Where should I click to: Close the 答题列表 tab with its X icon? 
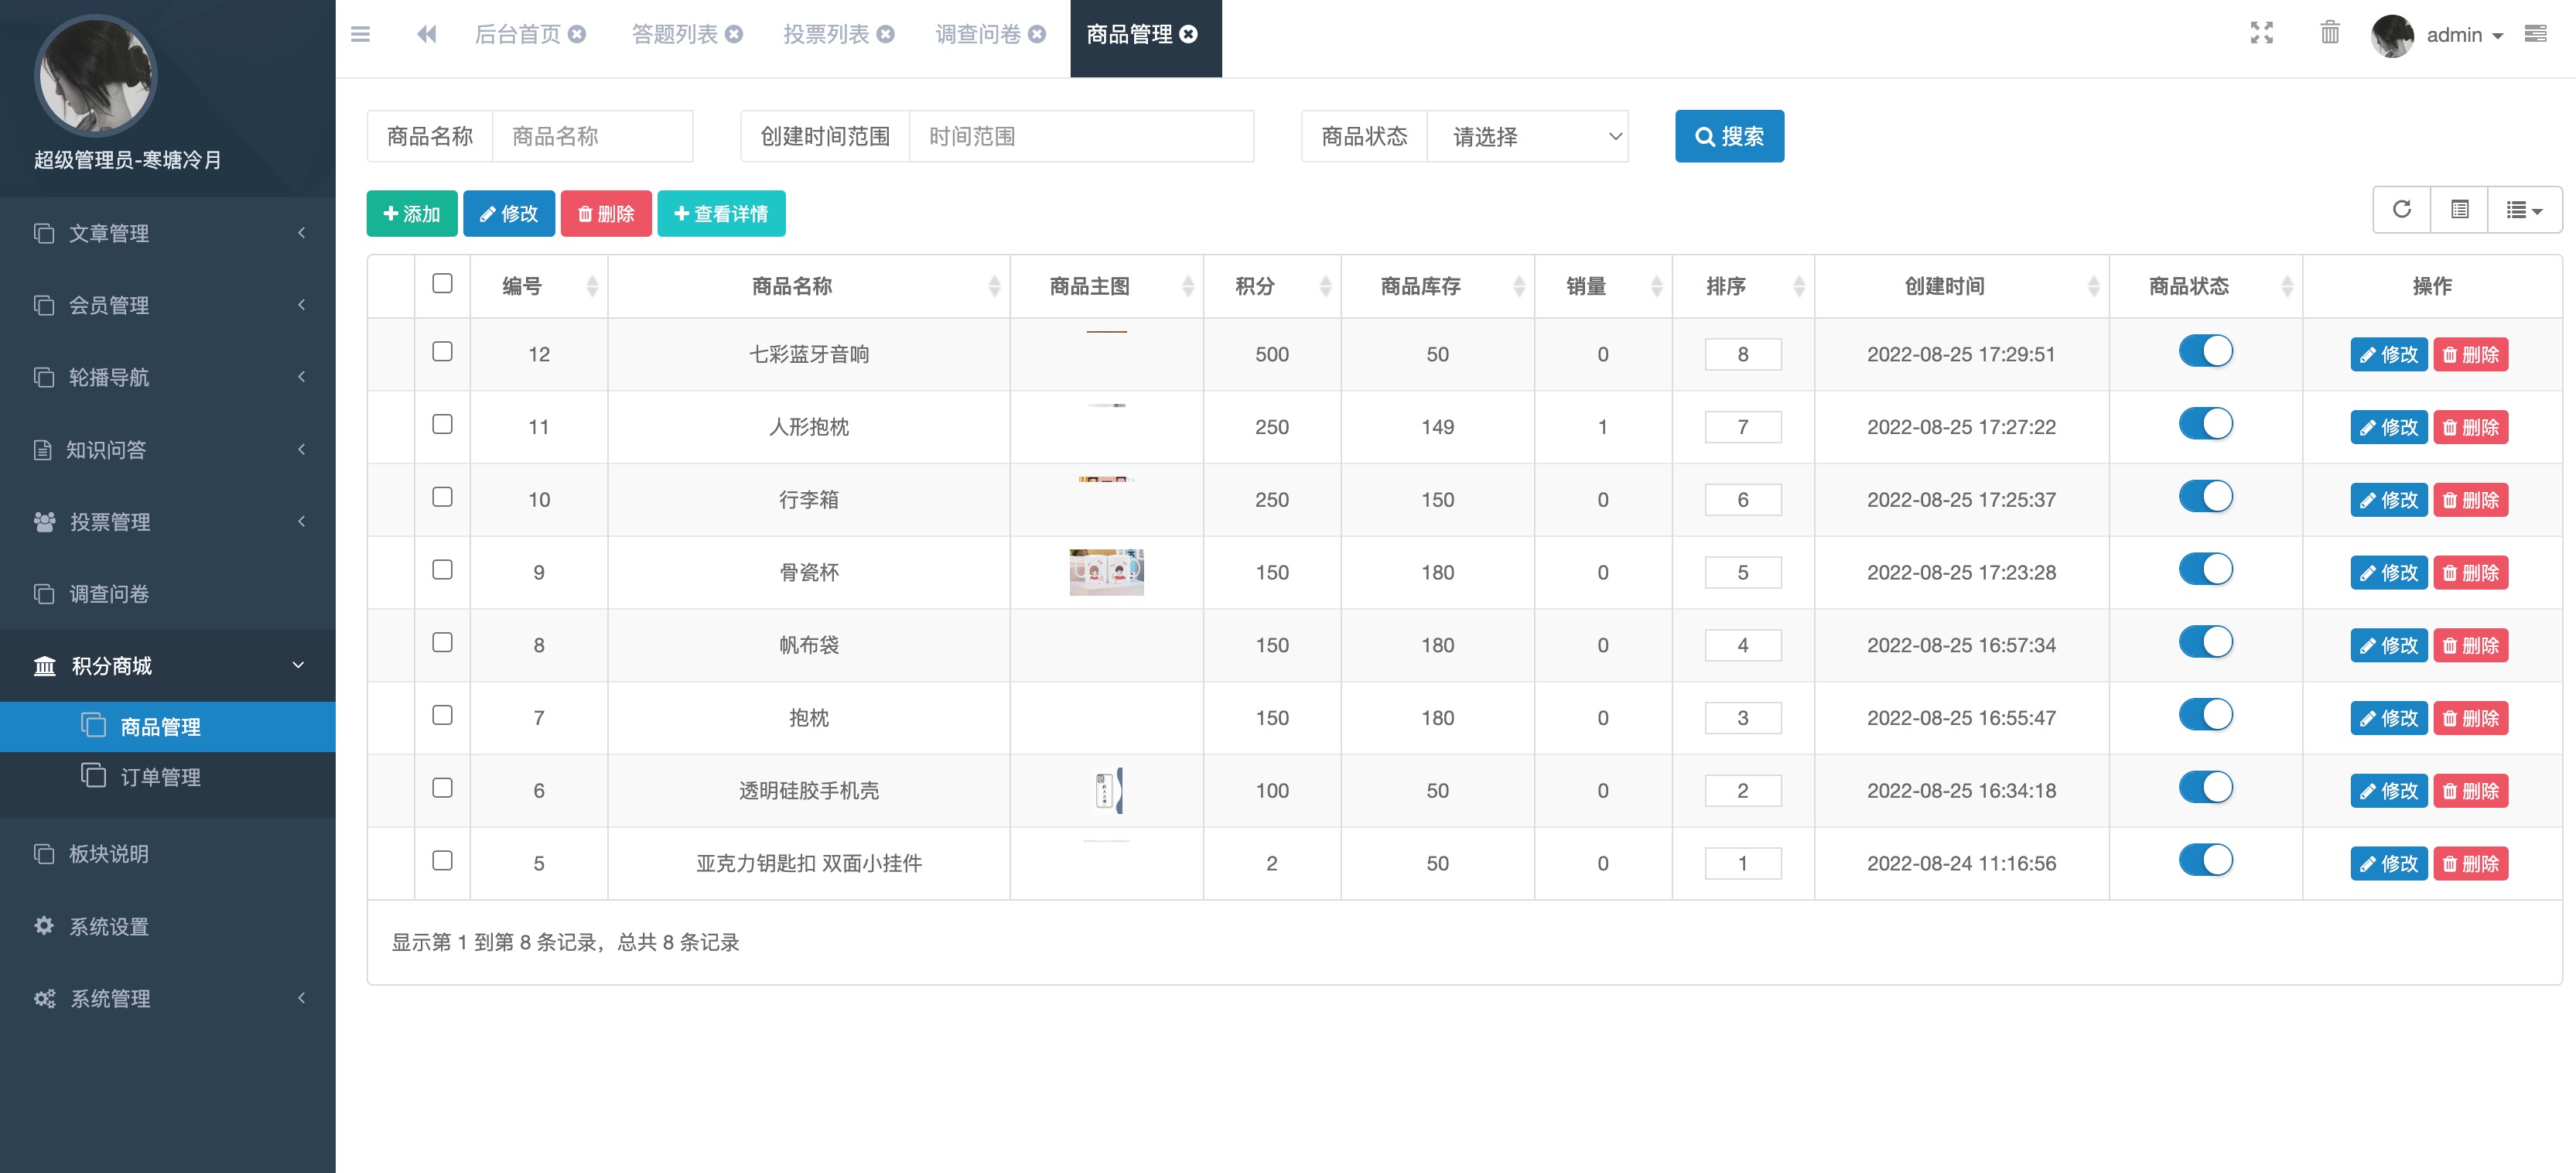(733, 34)
